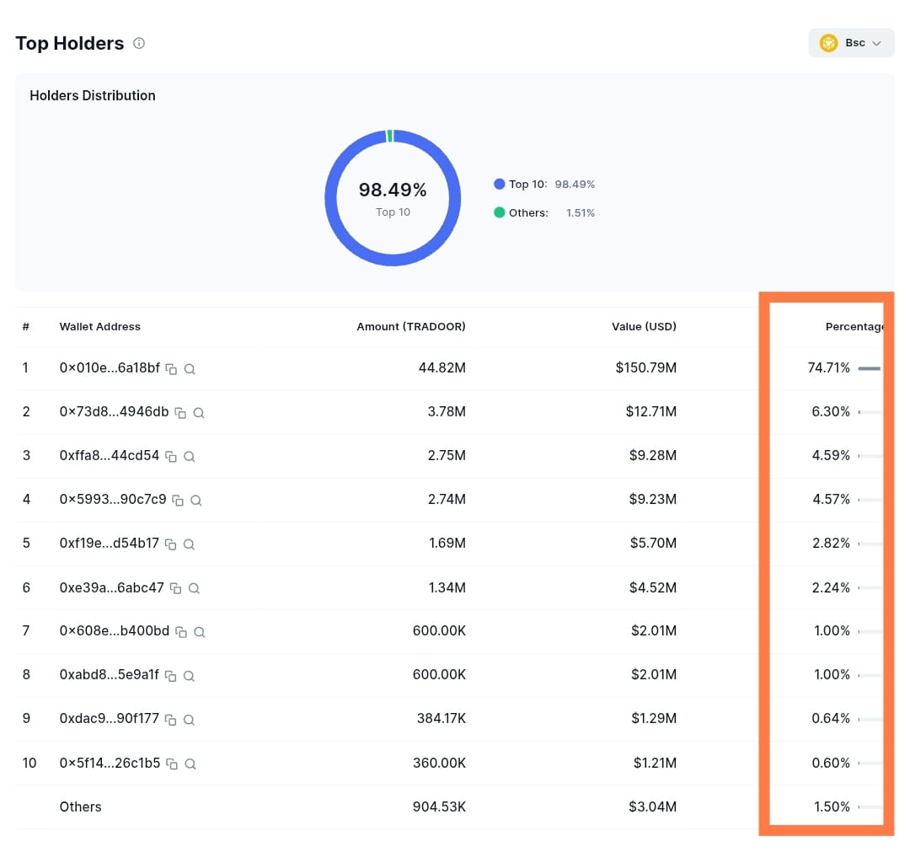910x863 pixels.
Task: Copy wallet address 0xf19e...d54b17
Action: click(x=170, y=544)
